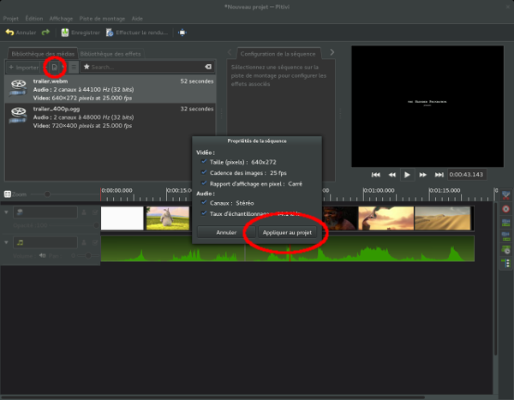Click the clip properties icon in media library
The width and height of the screenshot is (514, 400).
(x=55, y=66)
